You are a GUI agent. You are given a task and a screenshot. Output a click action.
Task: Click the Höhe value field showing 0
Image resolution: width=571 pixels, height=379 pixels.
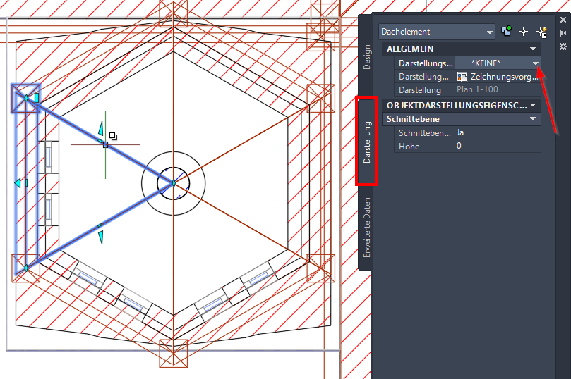pyautogui.click(x=498, y=146)
